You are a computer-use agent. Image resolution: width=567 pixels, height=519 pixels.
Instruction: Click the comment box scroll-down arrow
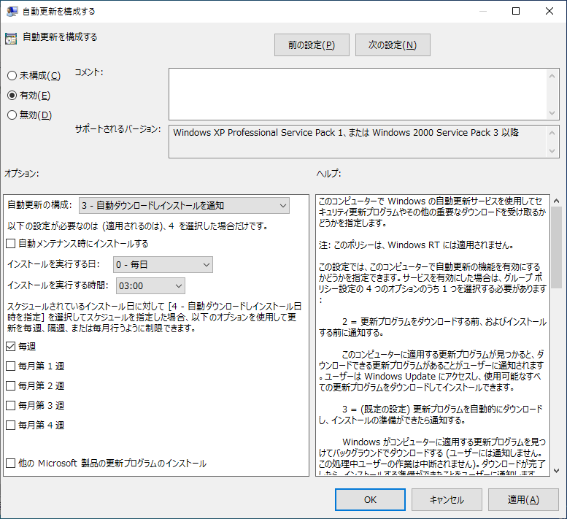(552, 113)
